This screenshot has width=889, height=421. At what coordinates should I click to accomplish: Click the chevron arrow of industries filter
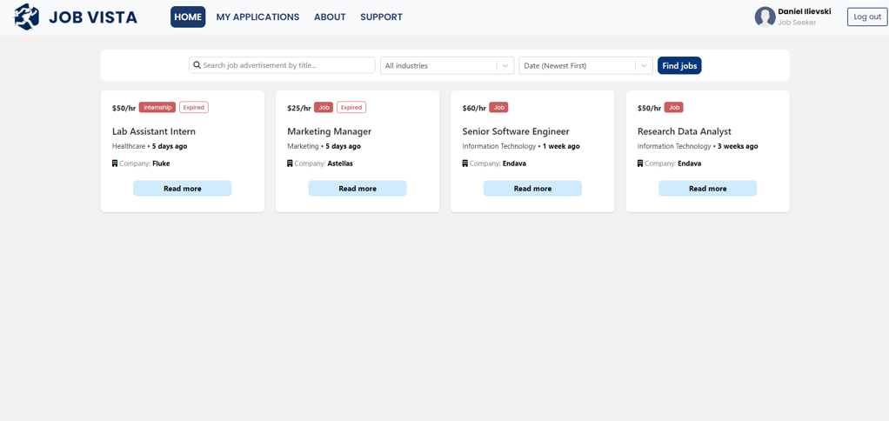click(505, 66)
